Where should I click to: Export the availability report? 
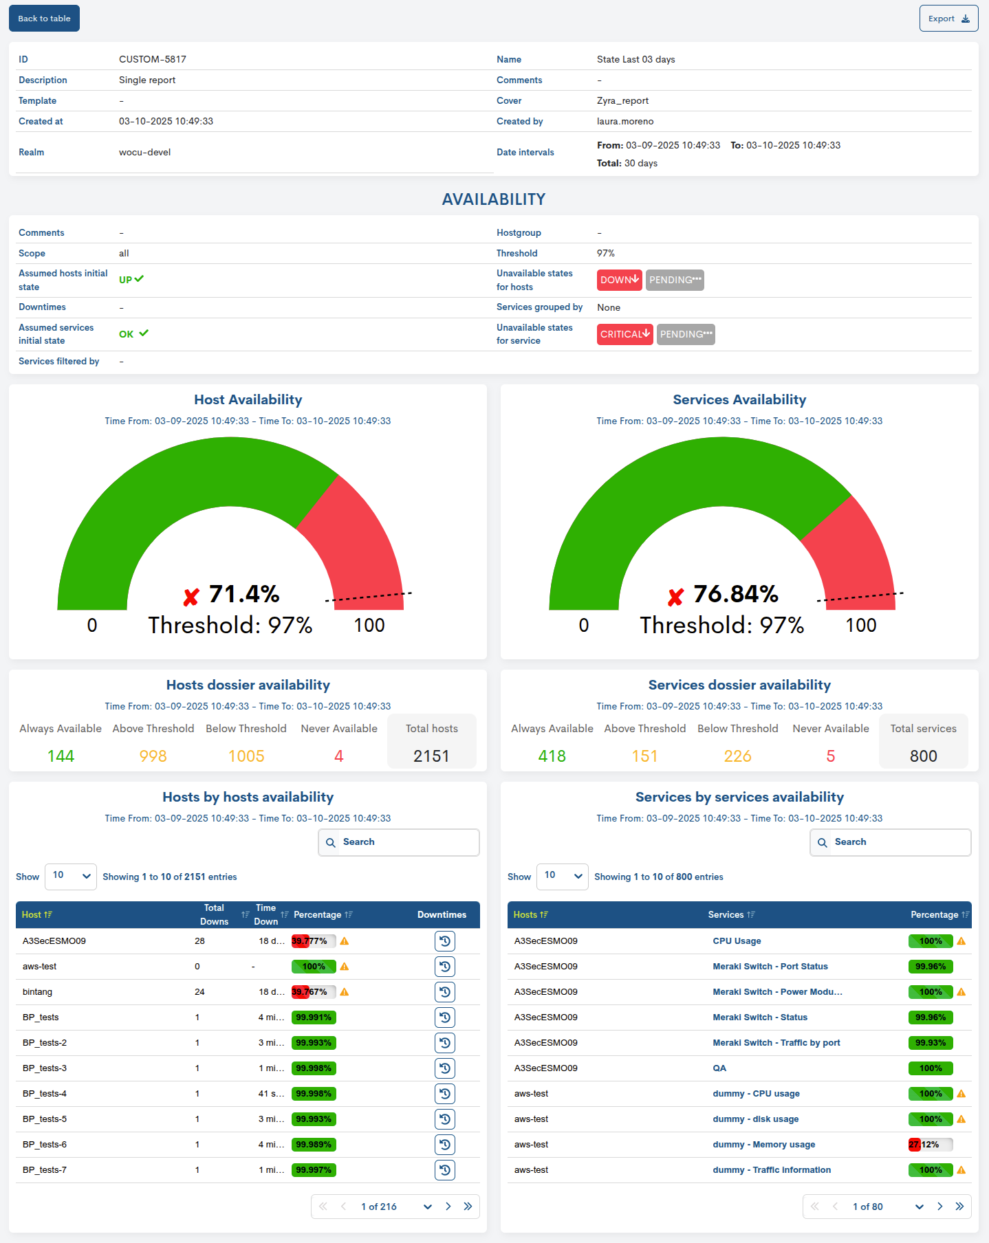(948, 19)
